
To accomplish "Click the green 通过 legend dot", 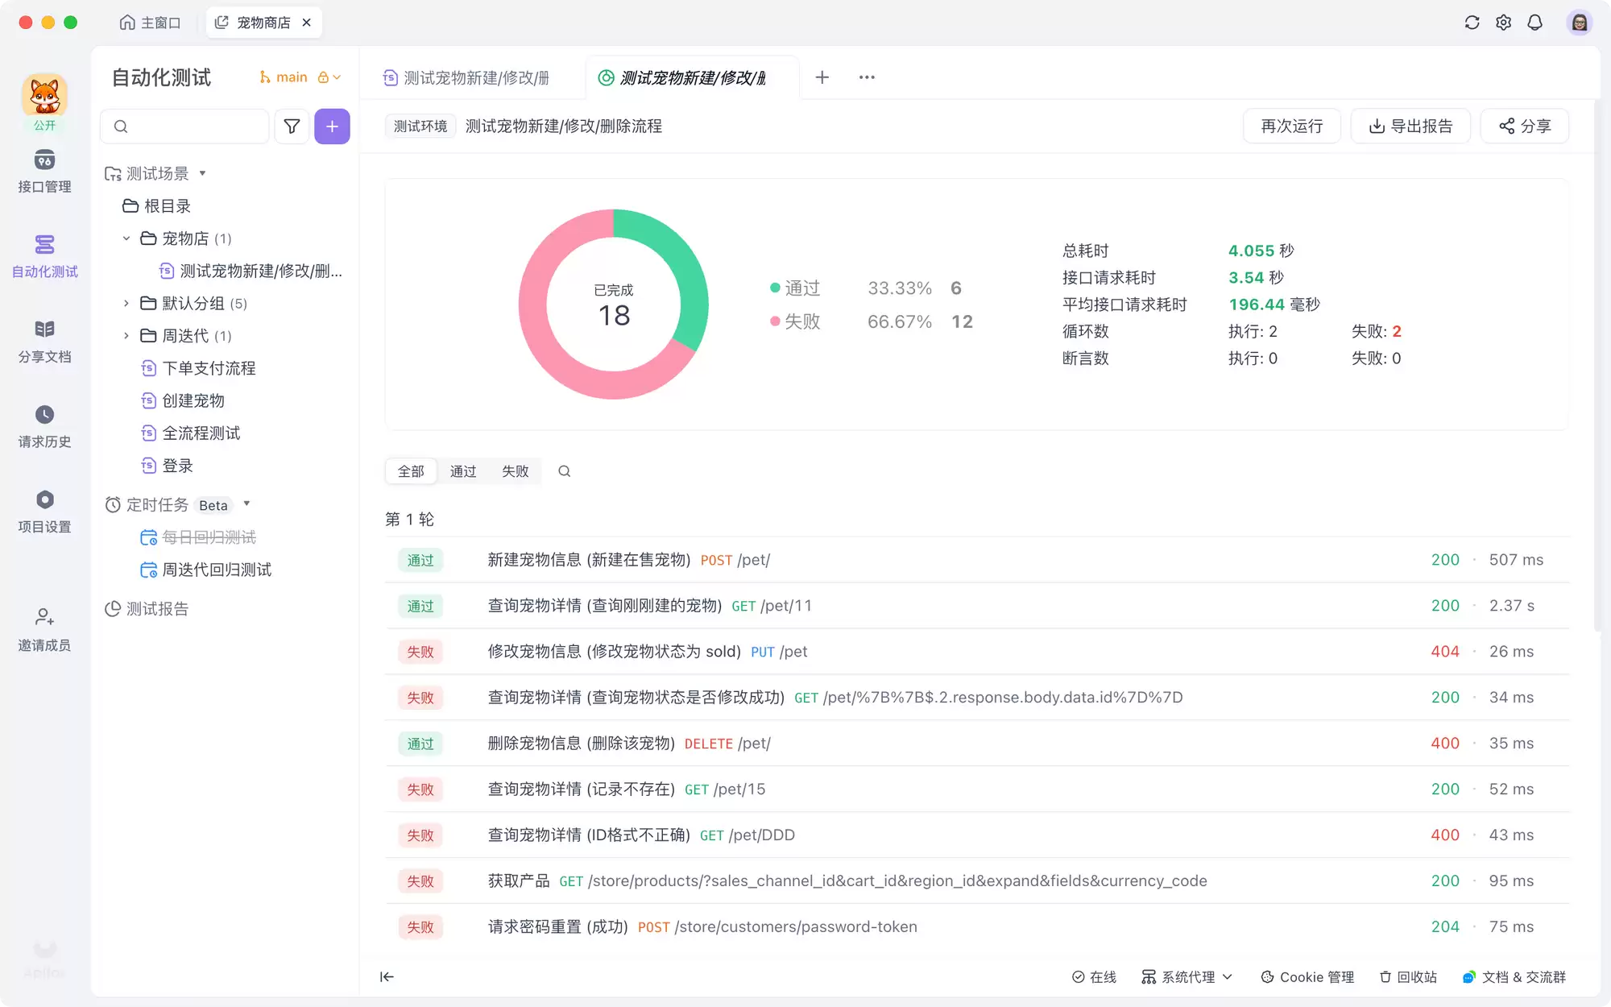I will point(775,288).
